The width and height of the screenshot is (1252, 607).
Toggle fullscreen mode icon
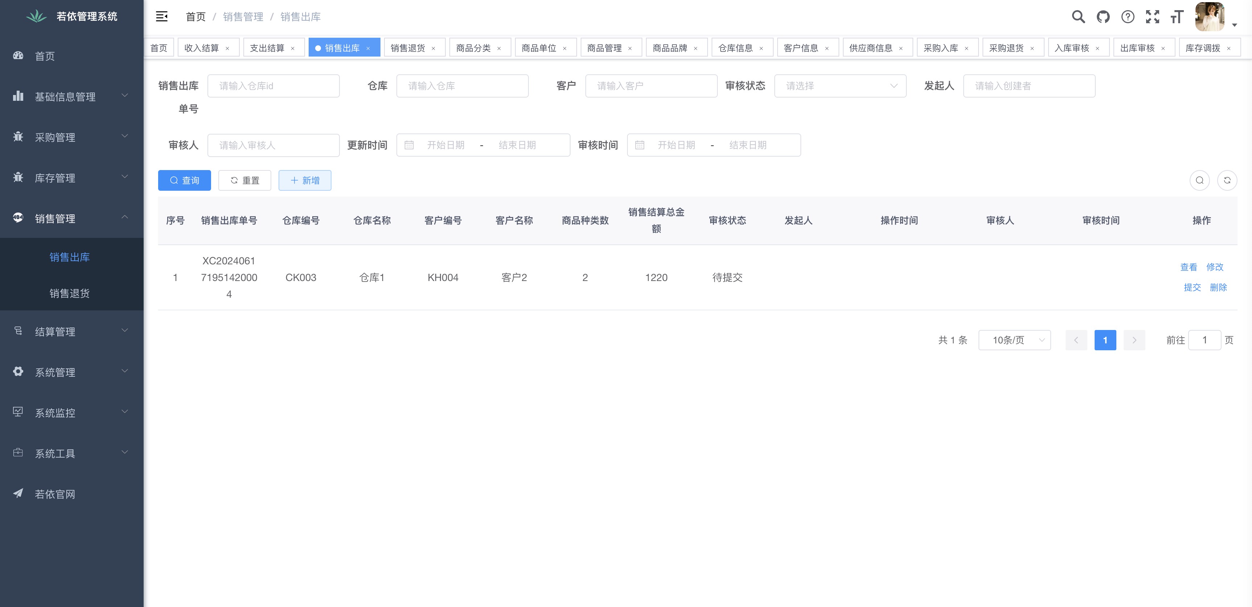[x=1152, y=17]
